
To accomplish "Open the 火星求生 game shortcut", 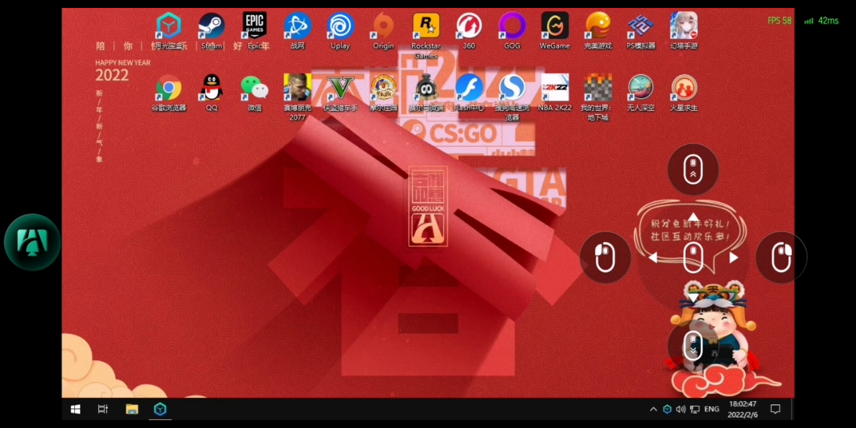I will [684, 93].
